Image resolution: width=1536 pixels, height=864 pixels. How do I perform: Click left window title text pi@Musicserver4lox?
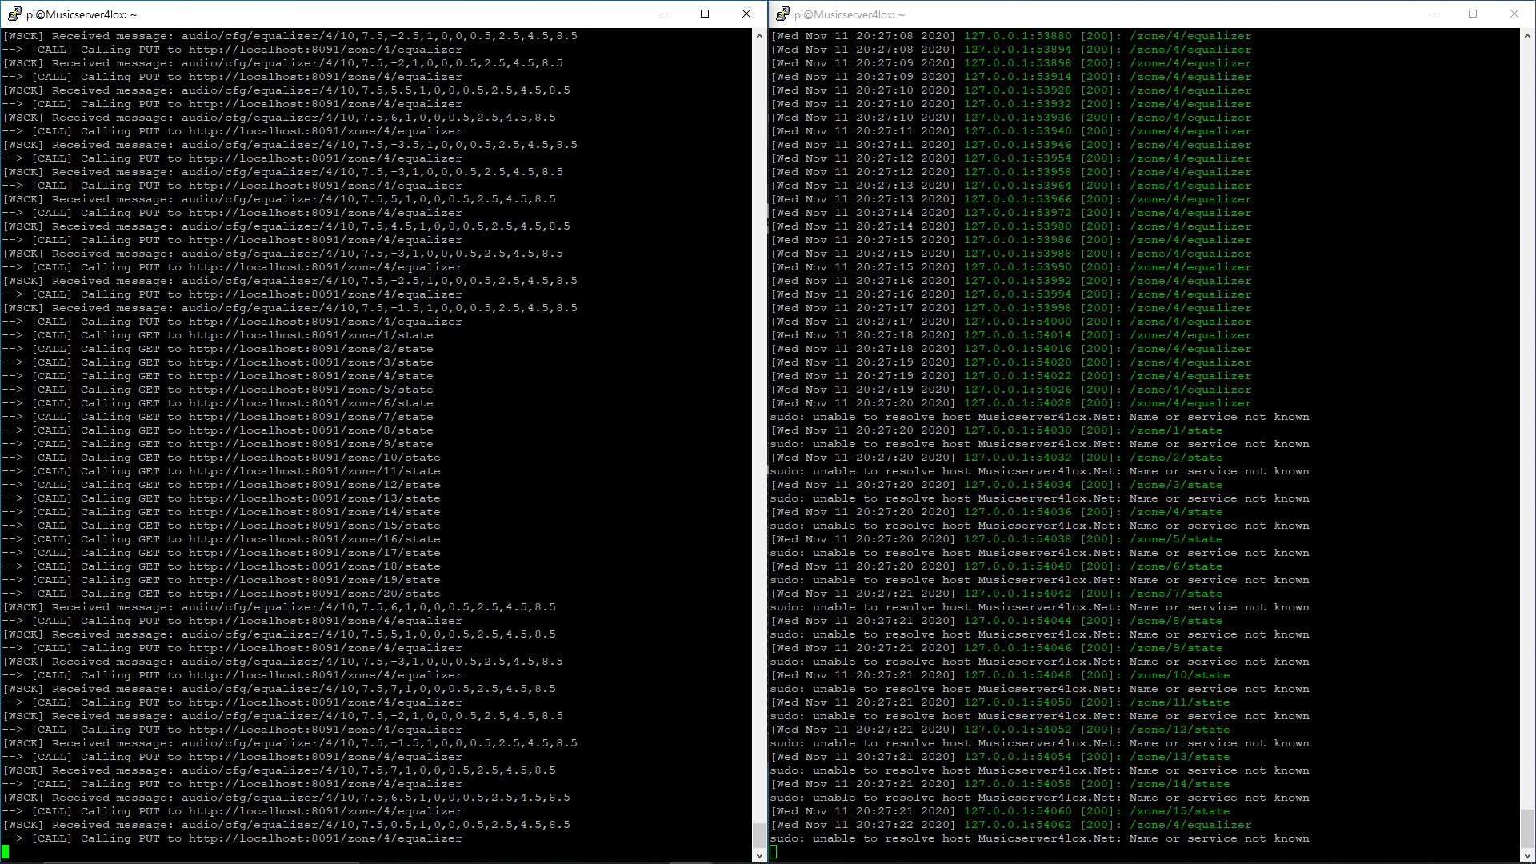pyautogui.click(x=82, y=14)
